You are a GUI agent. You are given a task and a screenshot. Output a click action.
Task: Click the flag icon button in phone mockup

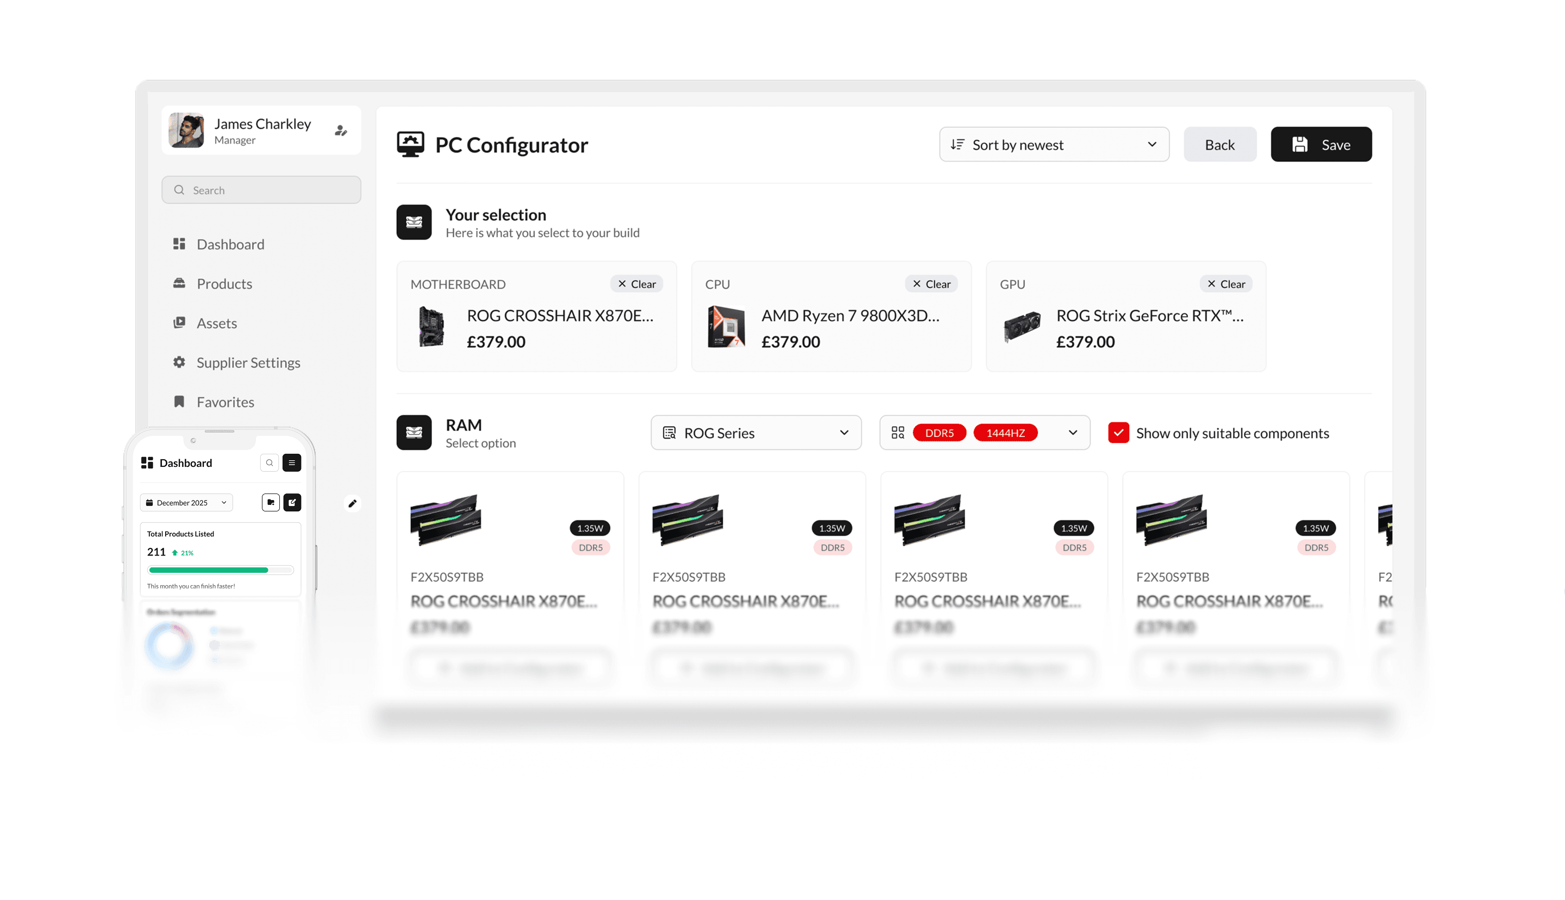tap(271, 503)
